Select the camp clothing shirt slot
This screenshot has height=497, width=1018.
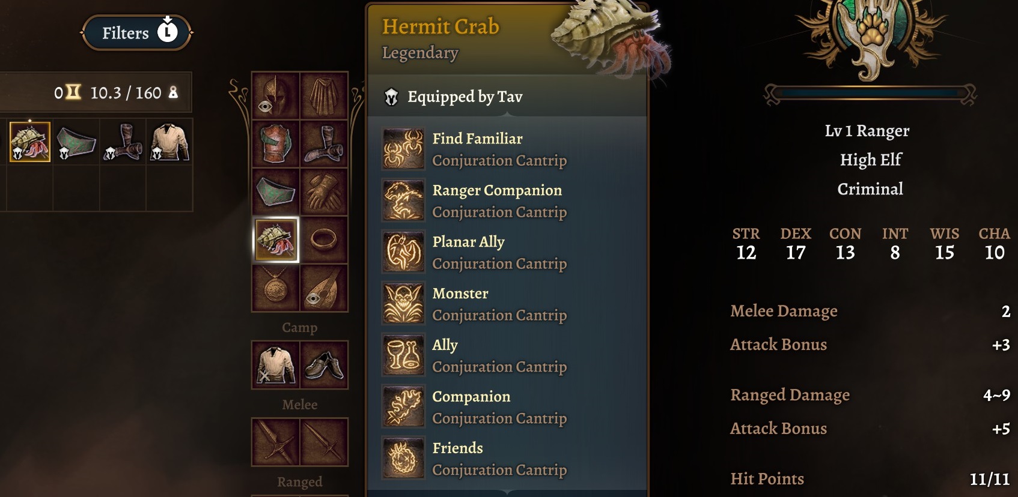point(276,365)
